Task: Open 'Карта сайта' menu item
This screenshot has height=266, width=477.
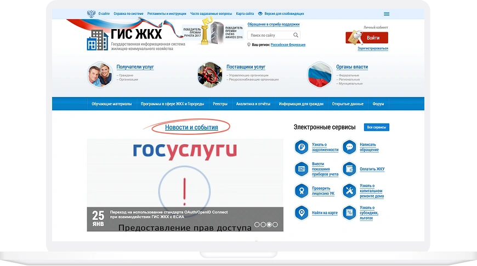Action: click(245, 14)
